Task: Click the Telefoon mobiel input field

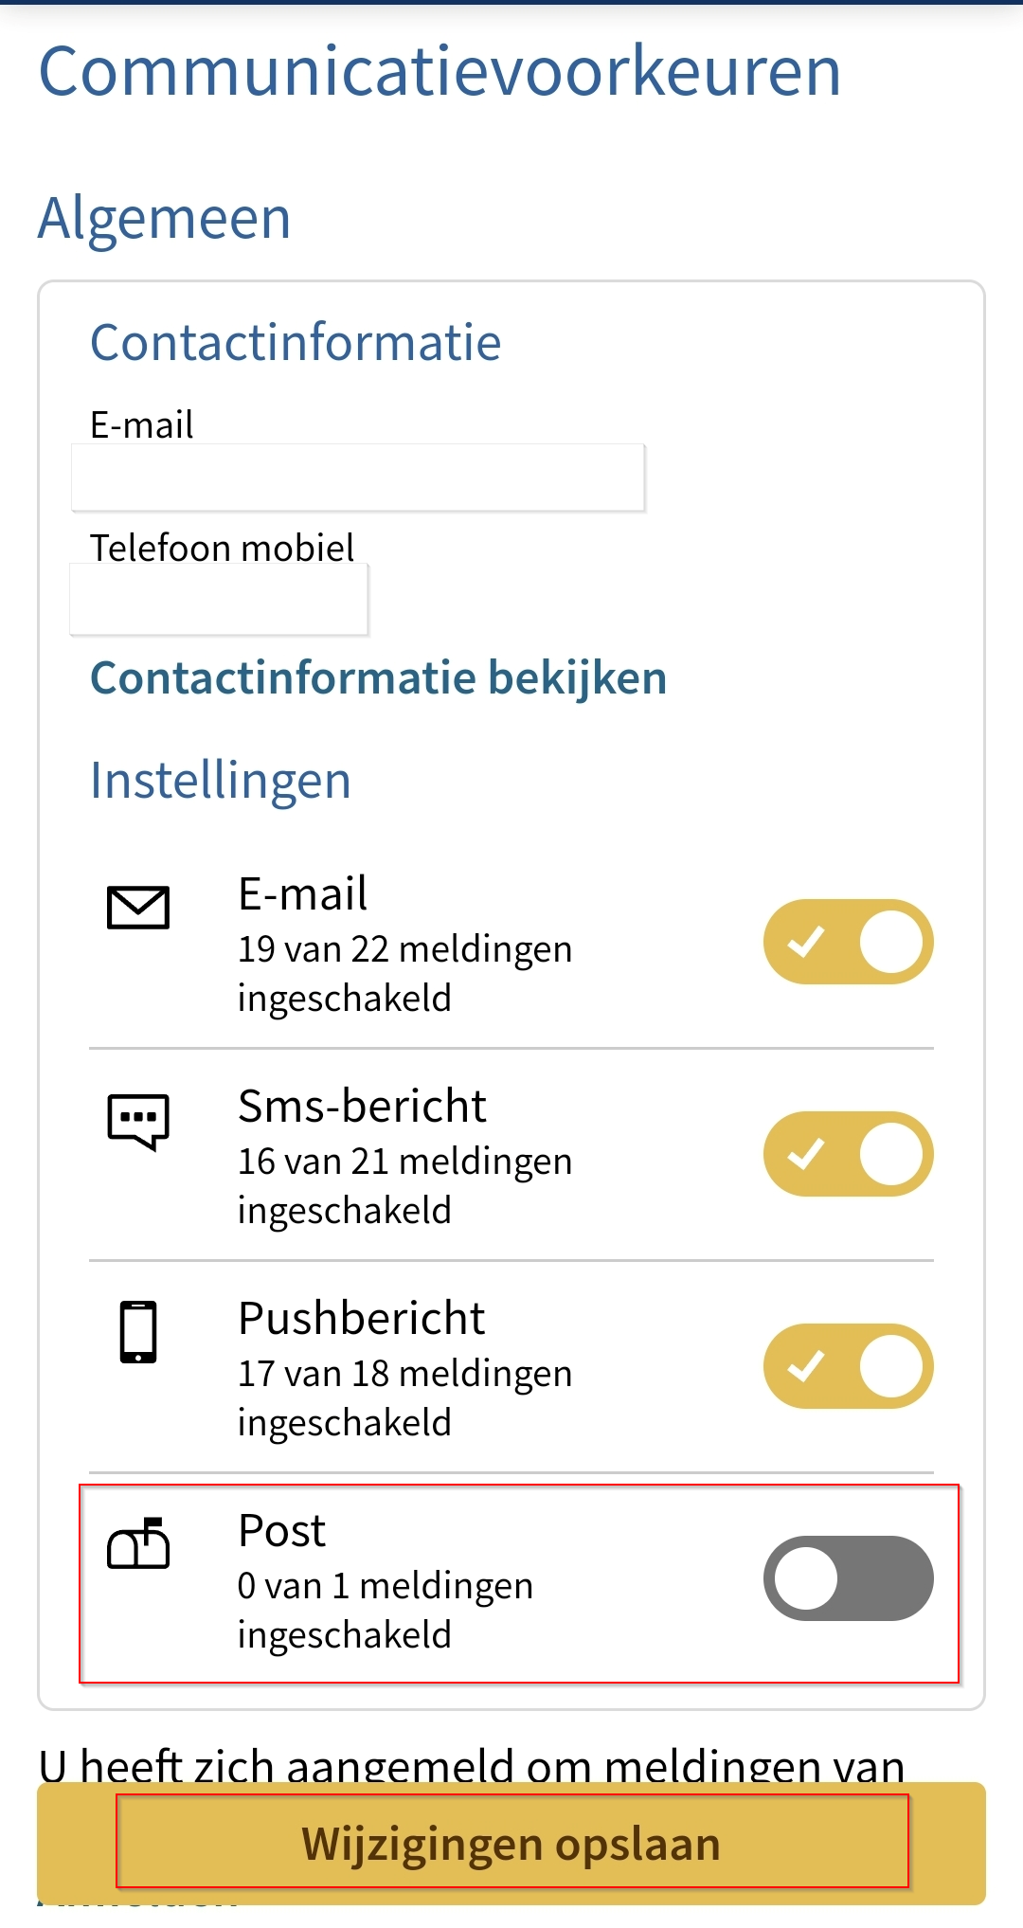Action: pyautogui.click(x=219, y=600)
